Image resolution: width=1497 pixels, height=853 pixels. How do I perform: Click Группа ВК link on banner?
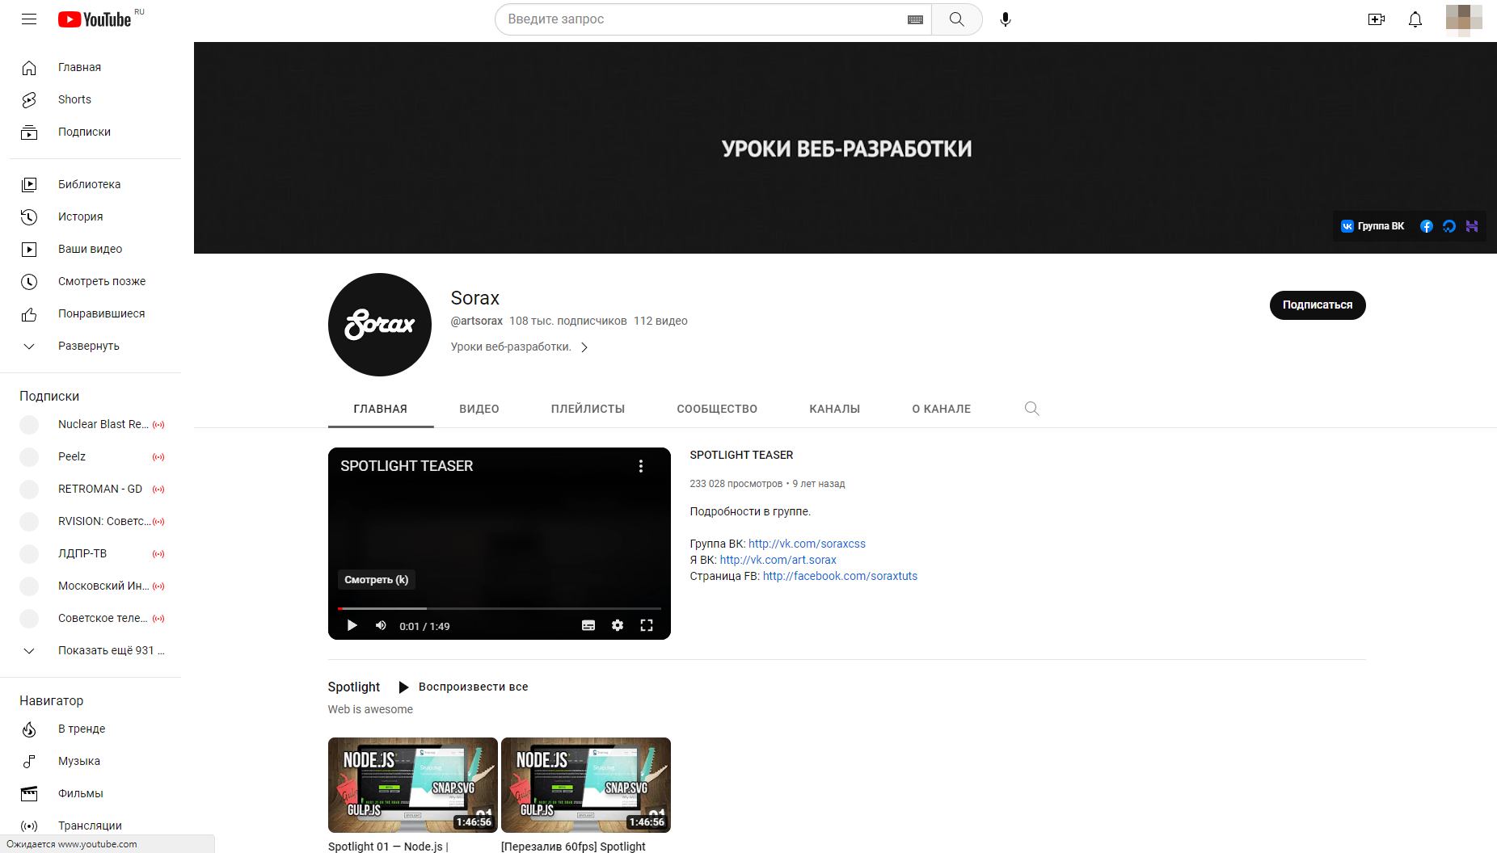[1373, 226]
